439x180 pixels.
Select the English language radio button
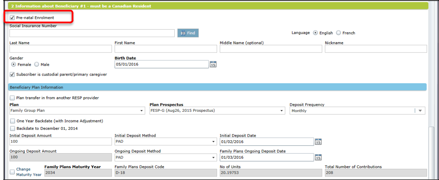click(315, 33)
